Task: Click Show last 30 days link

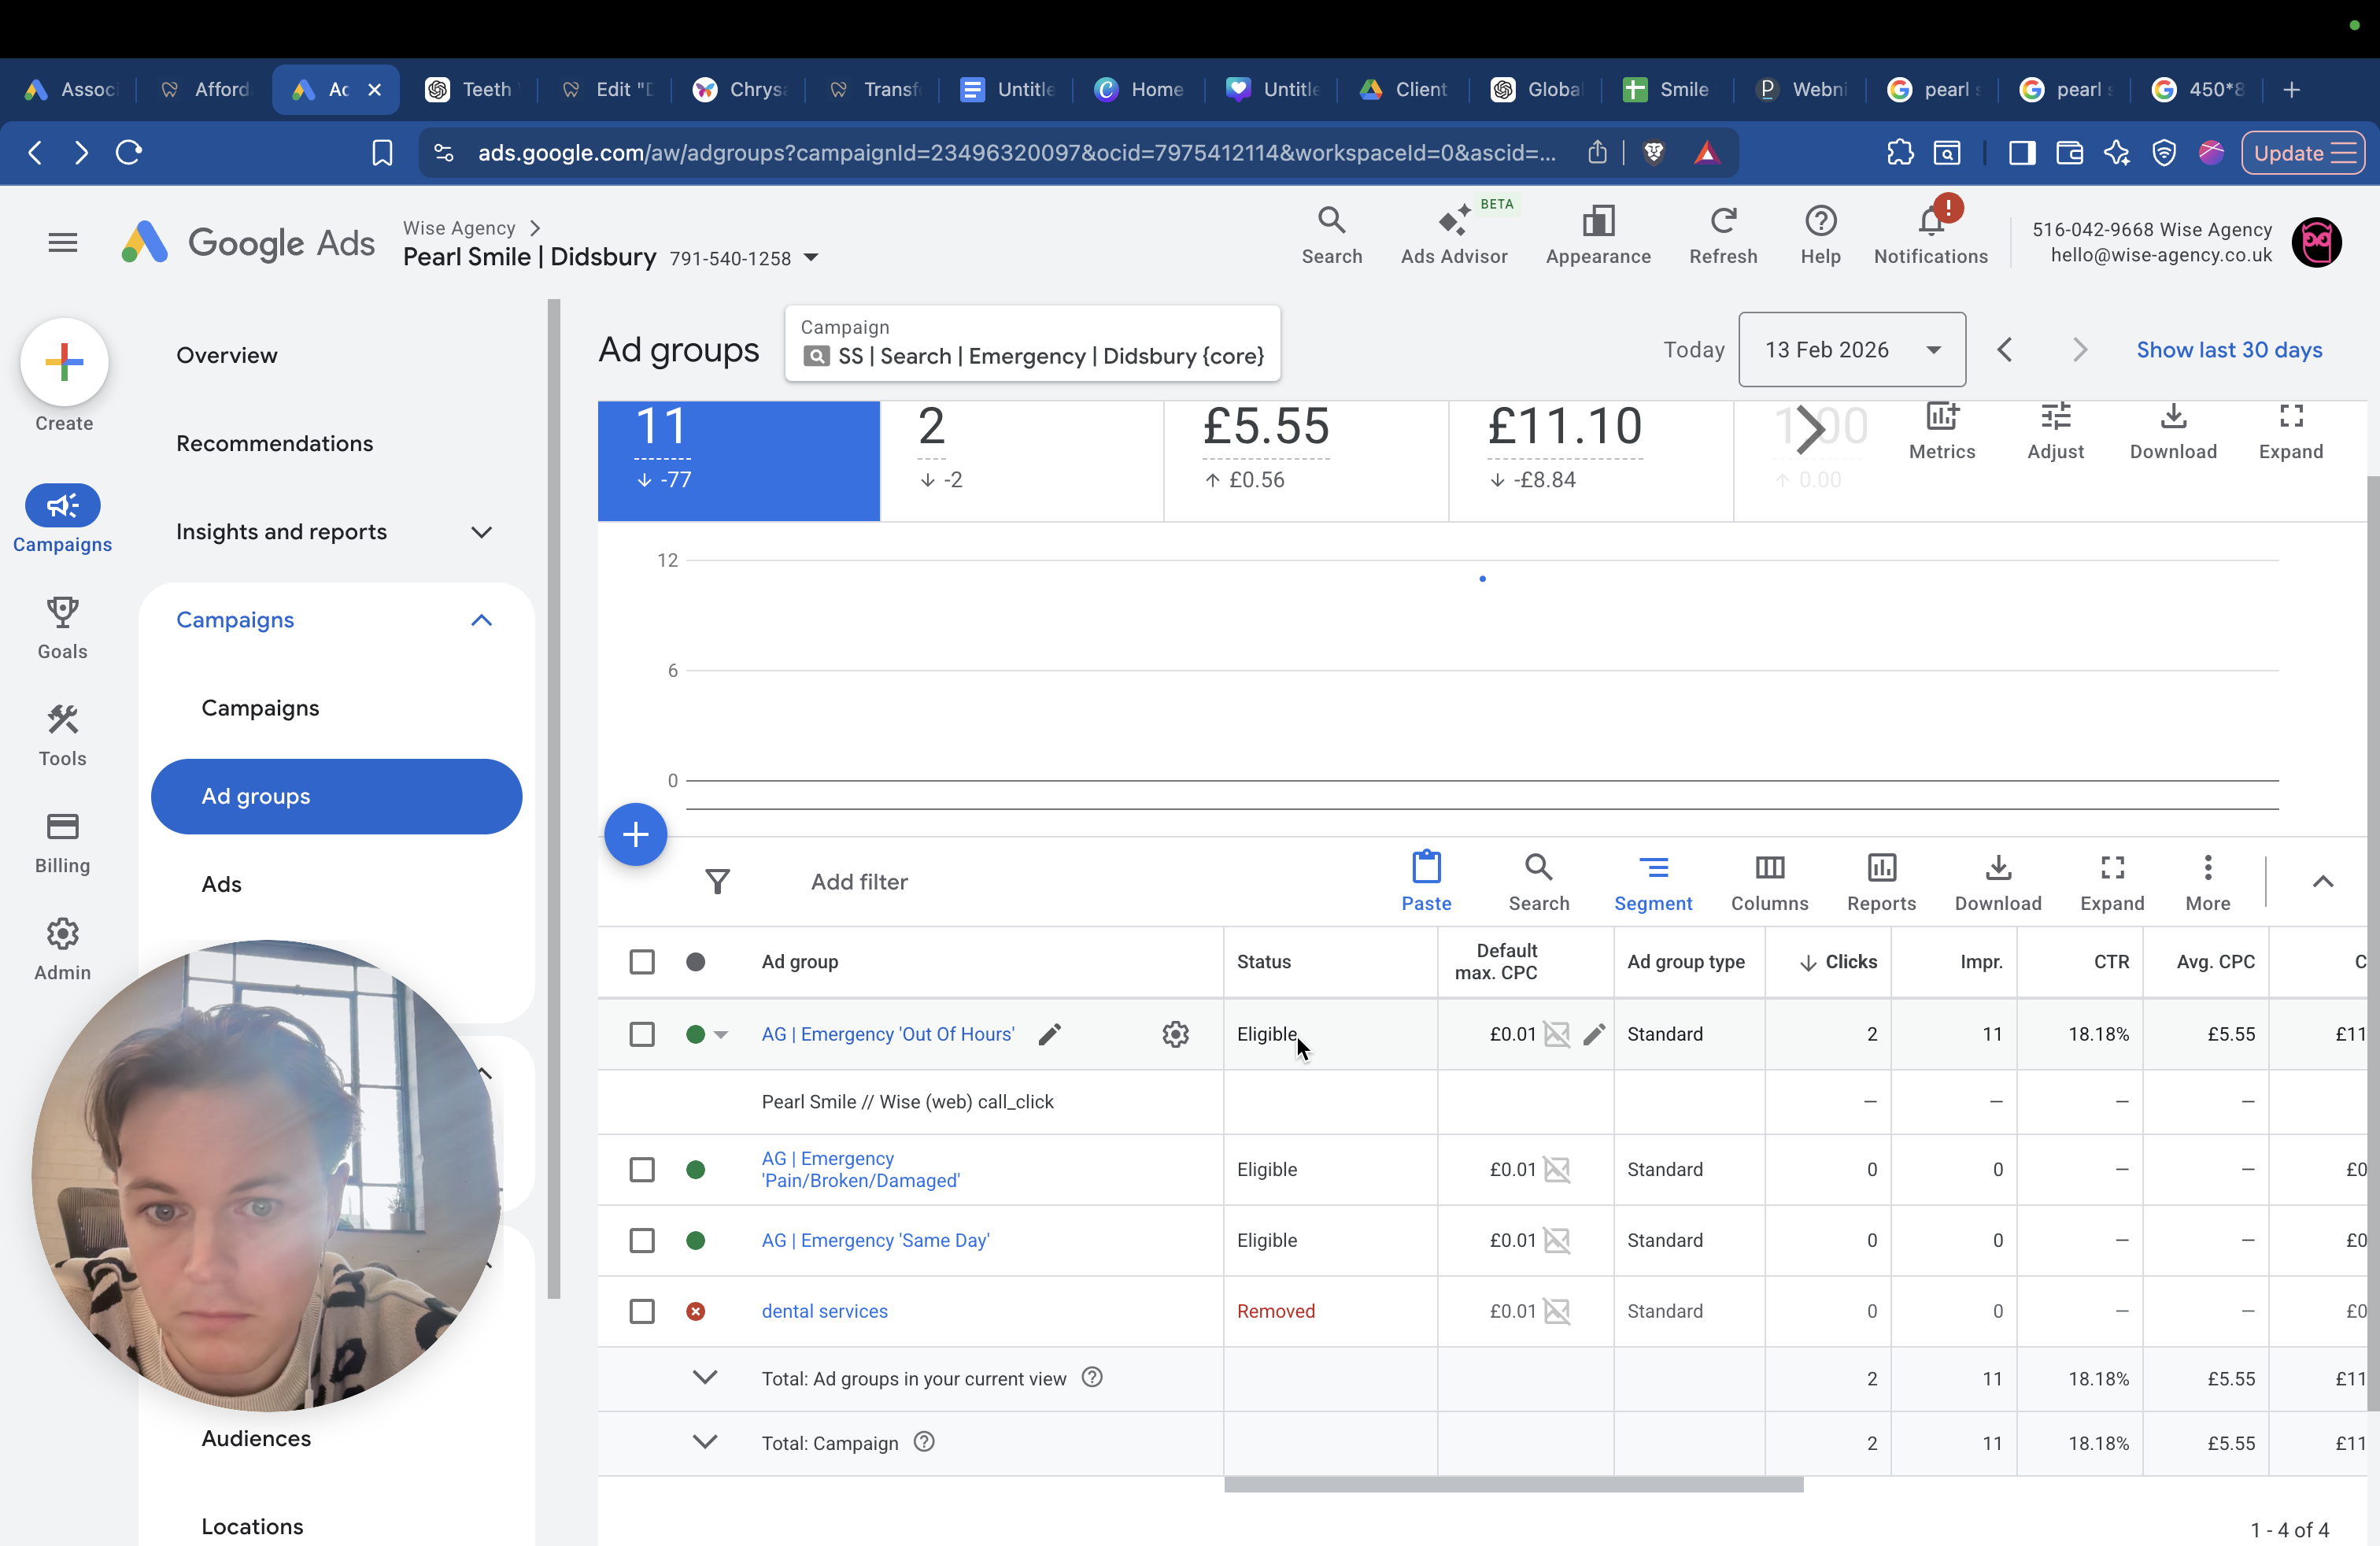Action: [x=2229, y=349]
